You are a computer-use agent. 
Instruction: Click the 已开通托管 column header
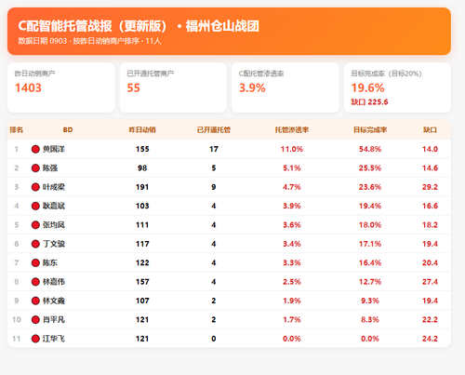(x=214, y=129)
